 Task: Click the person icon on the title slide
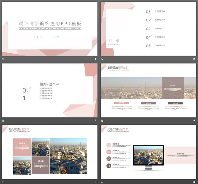35,37
